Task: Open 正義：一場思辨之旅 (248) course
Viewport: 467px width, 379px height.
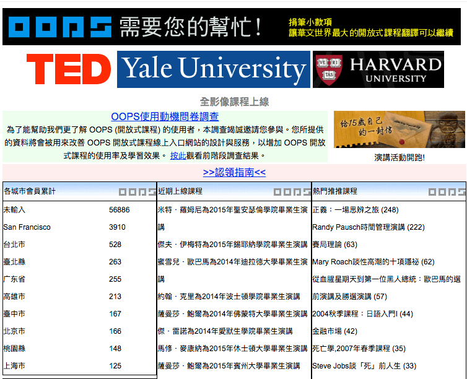Action: [x=356, y=210]
